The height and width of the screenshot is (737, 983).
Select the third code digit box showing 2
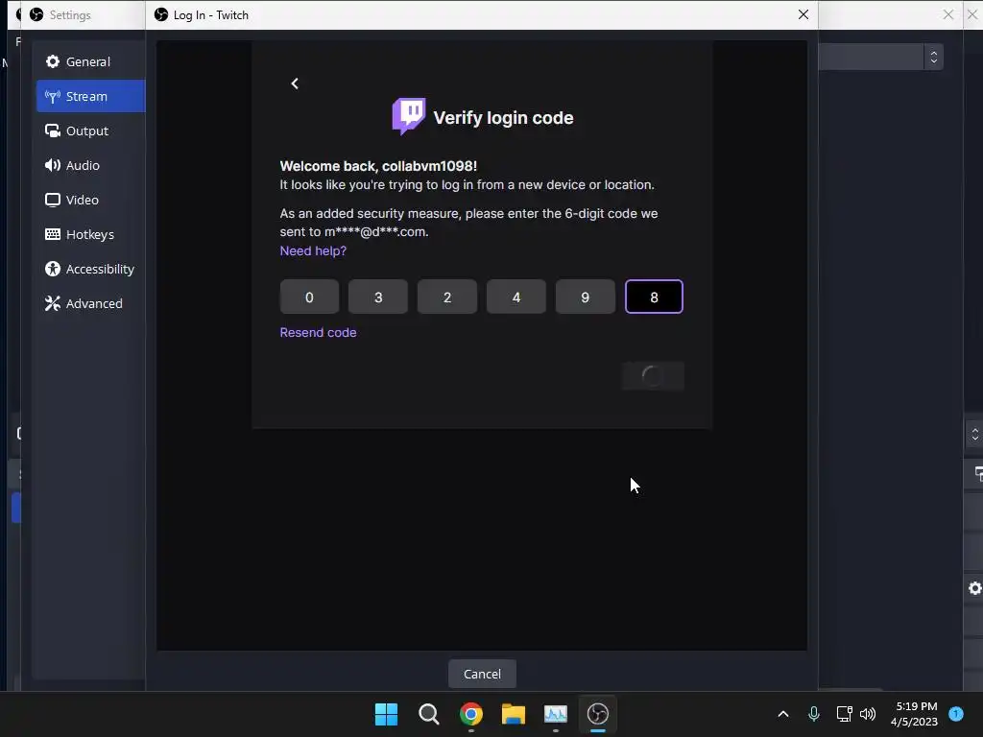click(447, 297)
